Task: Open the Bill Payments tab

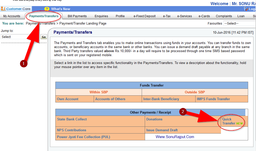Action: (77, 16)
